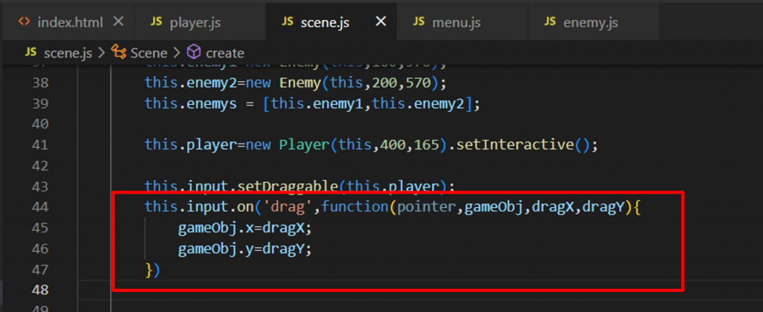Click line number 41 in the gutter
The image size is (763, 312).
click(42, 145)
